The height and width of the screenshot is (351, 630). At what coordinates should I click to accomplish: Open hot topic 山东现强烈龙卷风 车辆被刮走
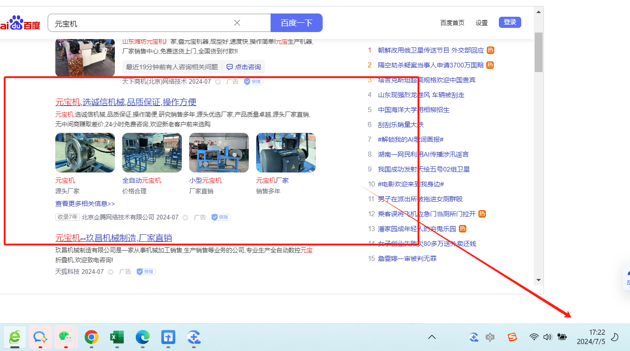(421, 95)
